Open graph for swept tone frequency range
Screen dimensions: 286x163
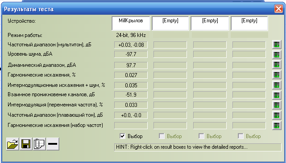[x=277, y=115]
